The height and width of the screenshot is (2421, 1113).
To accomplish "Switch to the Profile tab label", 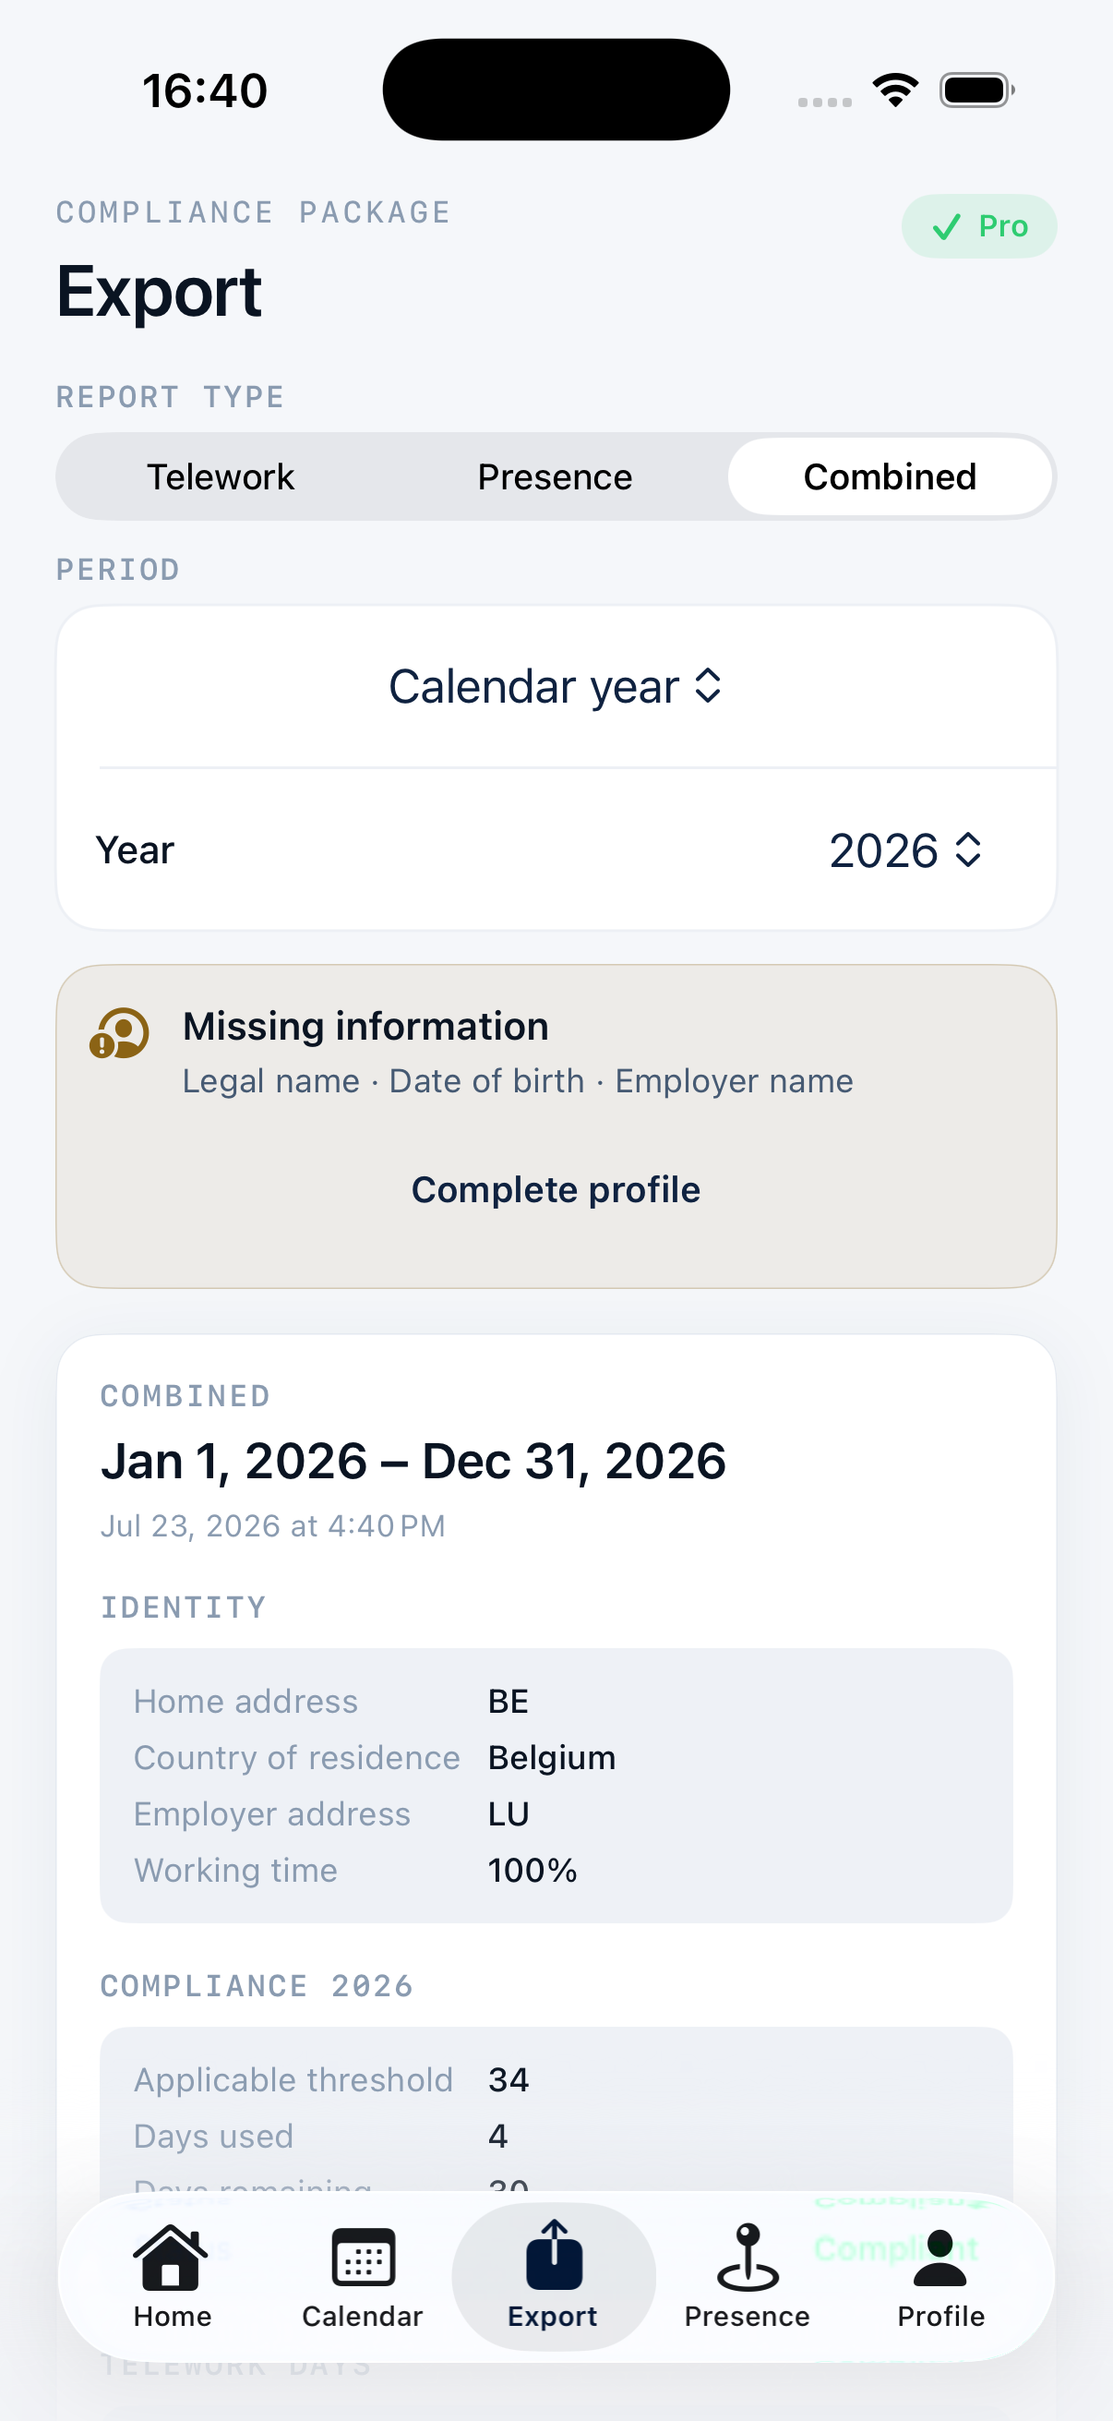I will [940, 2317].
